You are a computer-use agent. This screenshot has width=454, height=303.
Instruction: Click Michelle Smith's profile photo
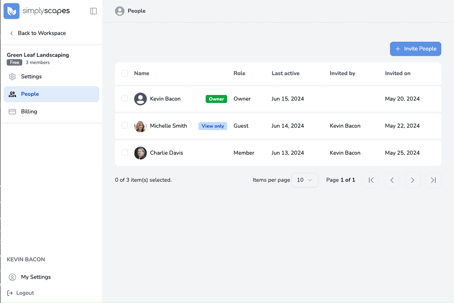(x=140, y=126)
